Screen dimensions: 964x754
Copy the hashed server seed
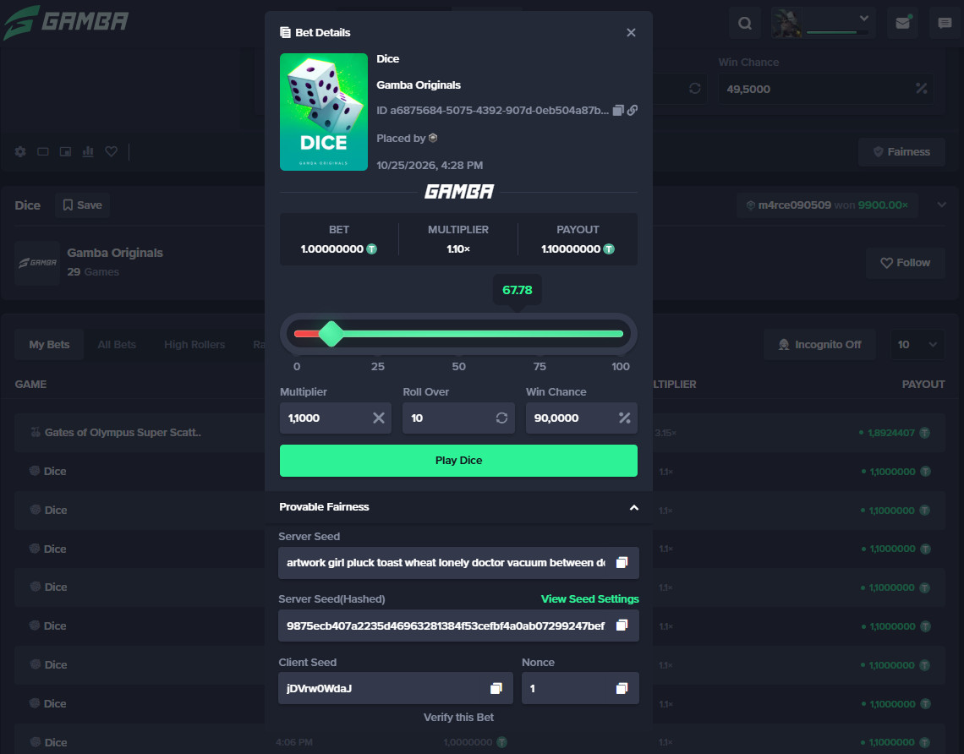click(622, 626)
